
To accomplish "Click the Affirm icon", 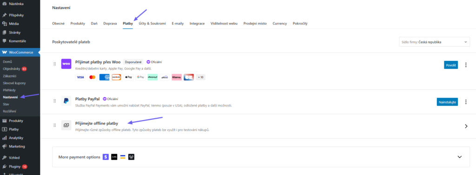I will (x=165, y=77).
